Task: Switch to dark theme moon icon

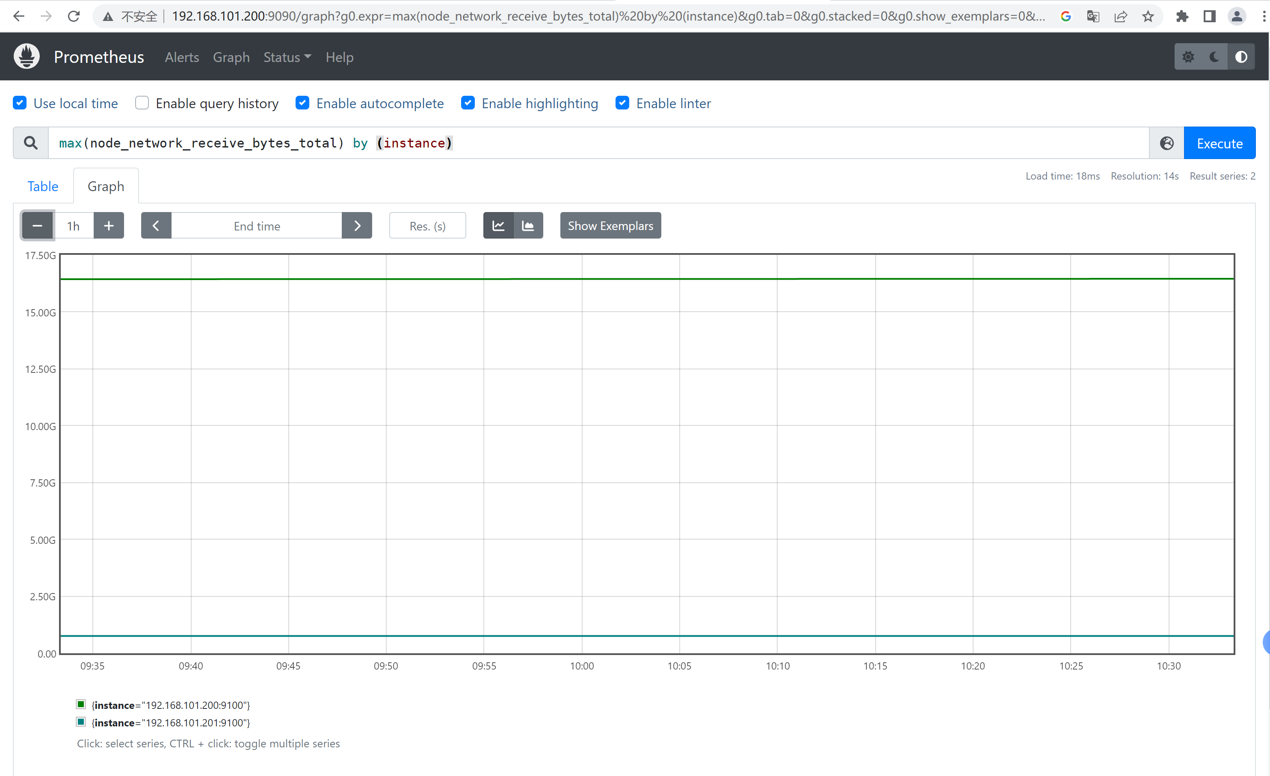Action: click(1214, 57)
